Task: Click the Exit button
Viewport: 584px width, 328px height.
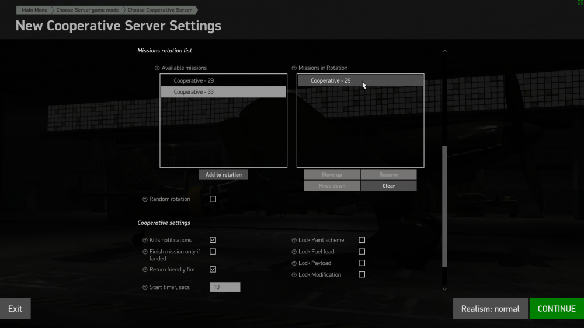Action: 15,309
